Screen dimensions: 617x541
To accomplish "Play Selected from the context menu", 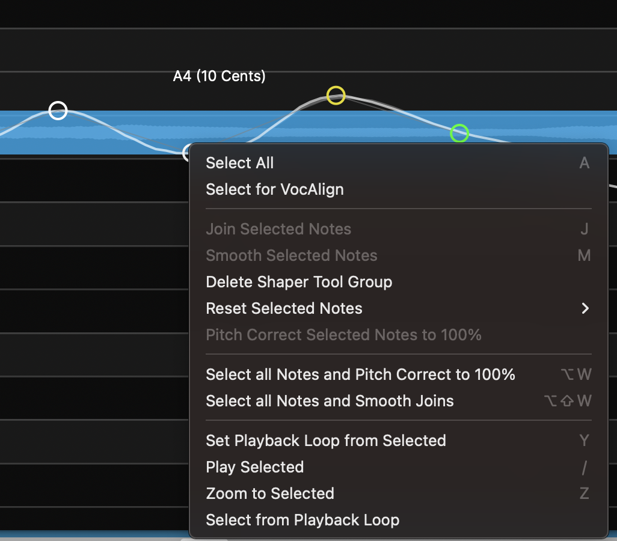I will 255,467.
